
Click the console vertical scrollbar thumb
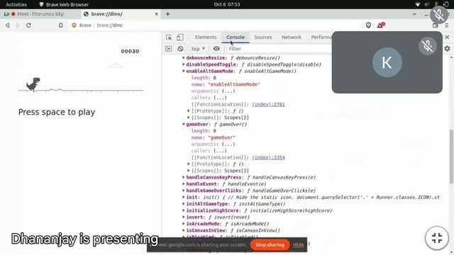pos(451,156)
